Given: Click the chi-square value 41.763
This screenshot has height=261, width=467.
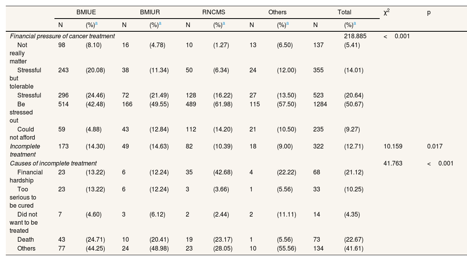Looking at the screenshot, I should coord(393,163).
